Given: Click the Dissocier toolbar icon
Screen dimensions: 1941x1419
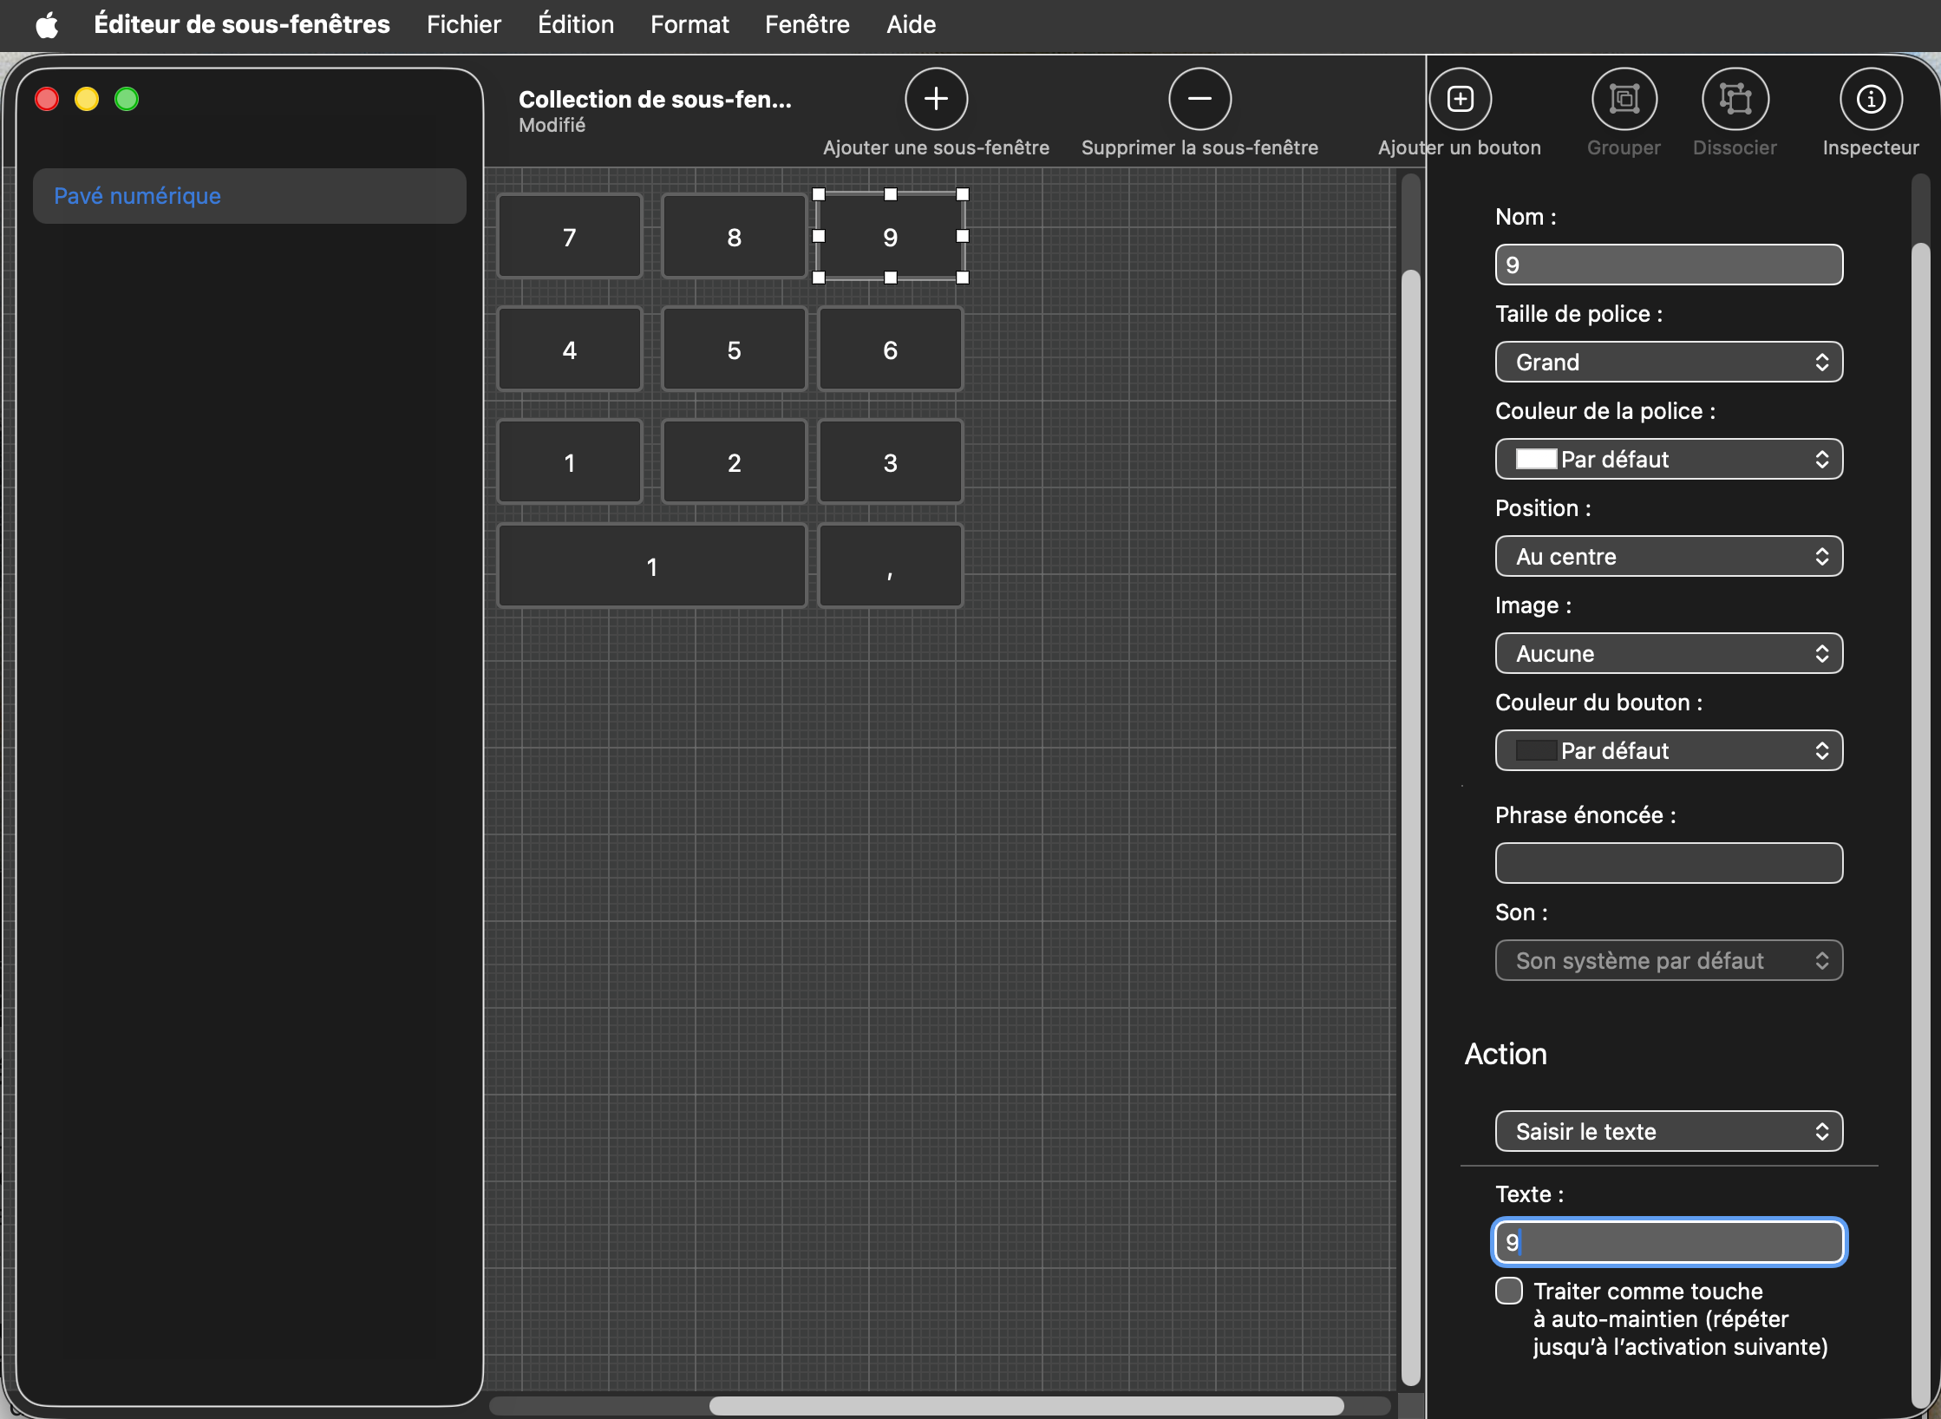Looking at the screenshot, I should [x=1735, y=99].
